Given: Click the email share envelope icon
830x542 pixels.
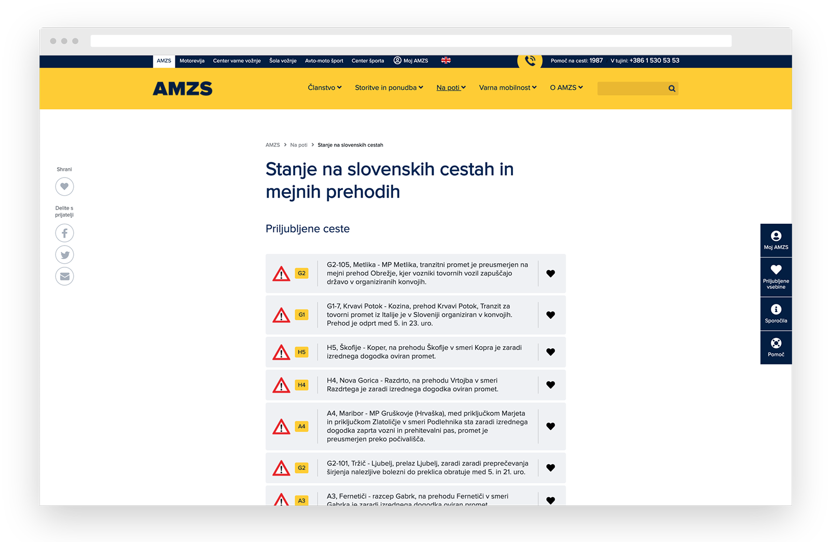Looking at the screenshot, I should [64, 276].
